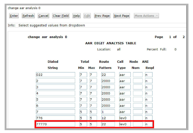
Task: Click the Min field in the 77770 row
Action: coord(83,124)
